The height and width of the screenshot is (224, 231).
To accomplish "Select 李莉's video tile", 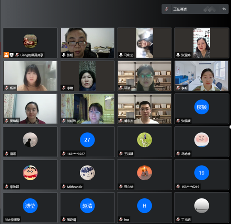I will [x=201, y=76].
